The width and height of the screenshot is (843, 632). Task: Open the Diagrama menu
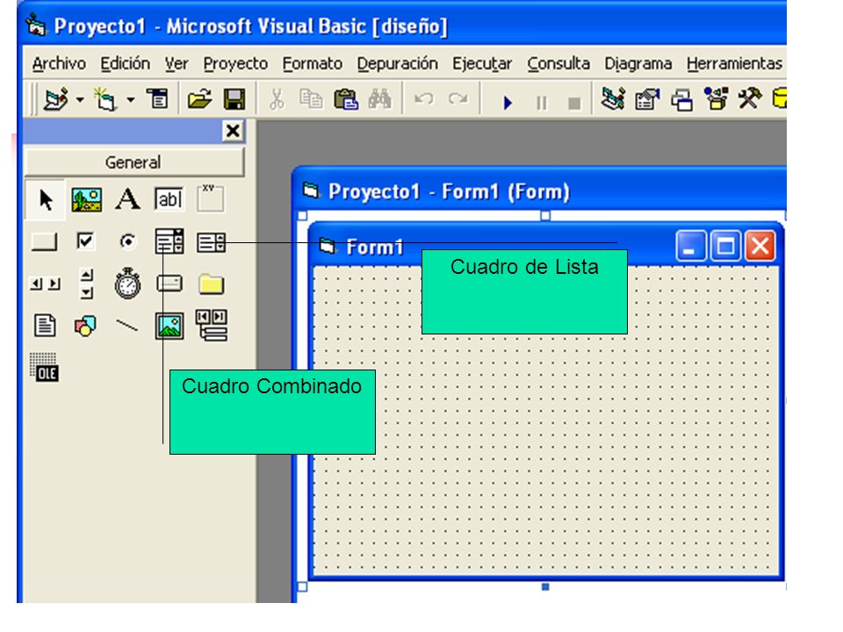pos(638,63)
